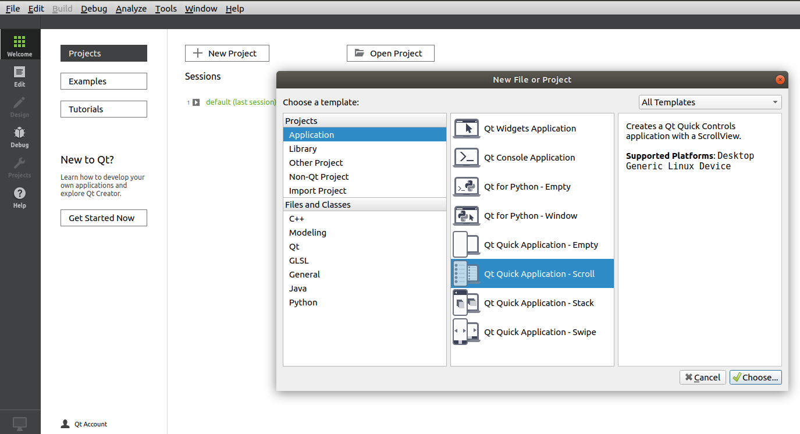The width and height of the screenshot is (800, 434).
Task: Click the Qt Account label
Action: click(91, 424)
